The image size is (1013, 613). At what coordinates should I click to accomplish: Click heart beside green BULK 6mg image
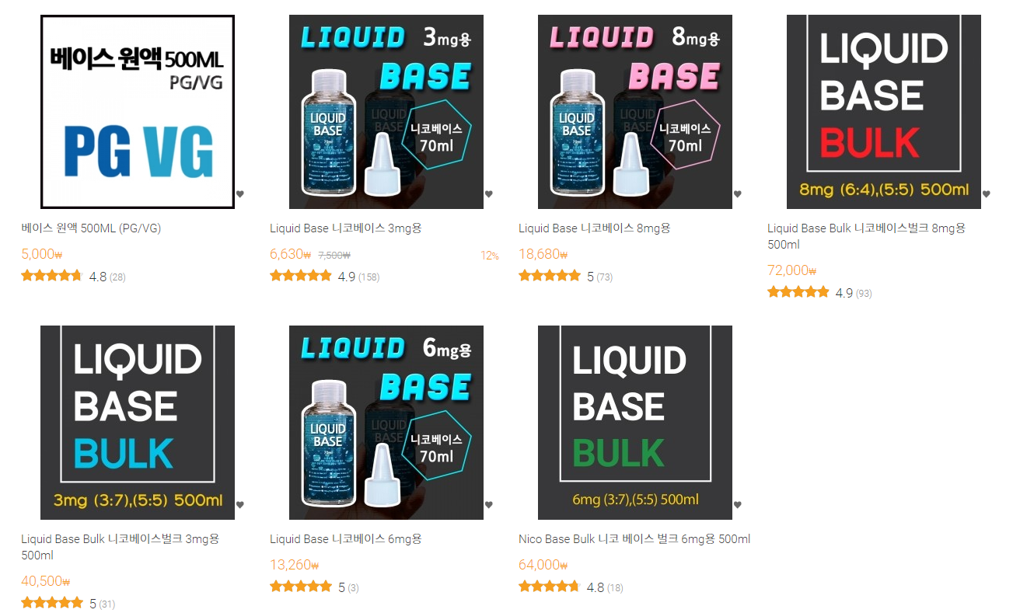tap(738, 505)
